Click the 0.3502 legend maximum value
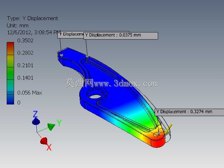224x168 pixels. coord(25,41)
